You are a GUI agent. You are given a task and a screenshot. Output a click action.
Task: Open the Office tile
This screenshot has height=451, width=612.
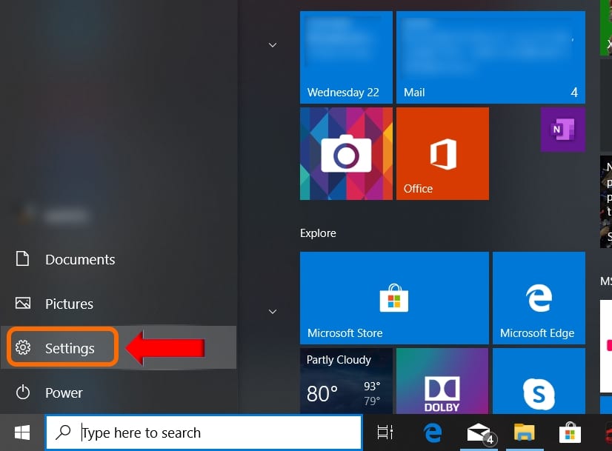point(442,154)
